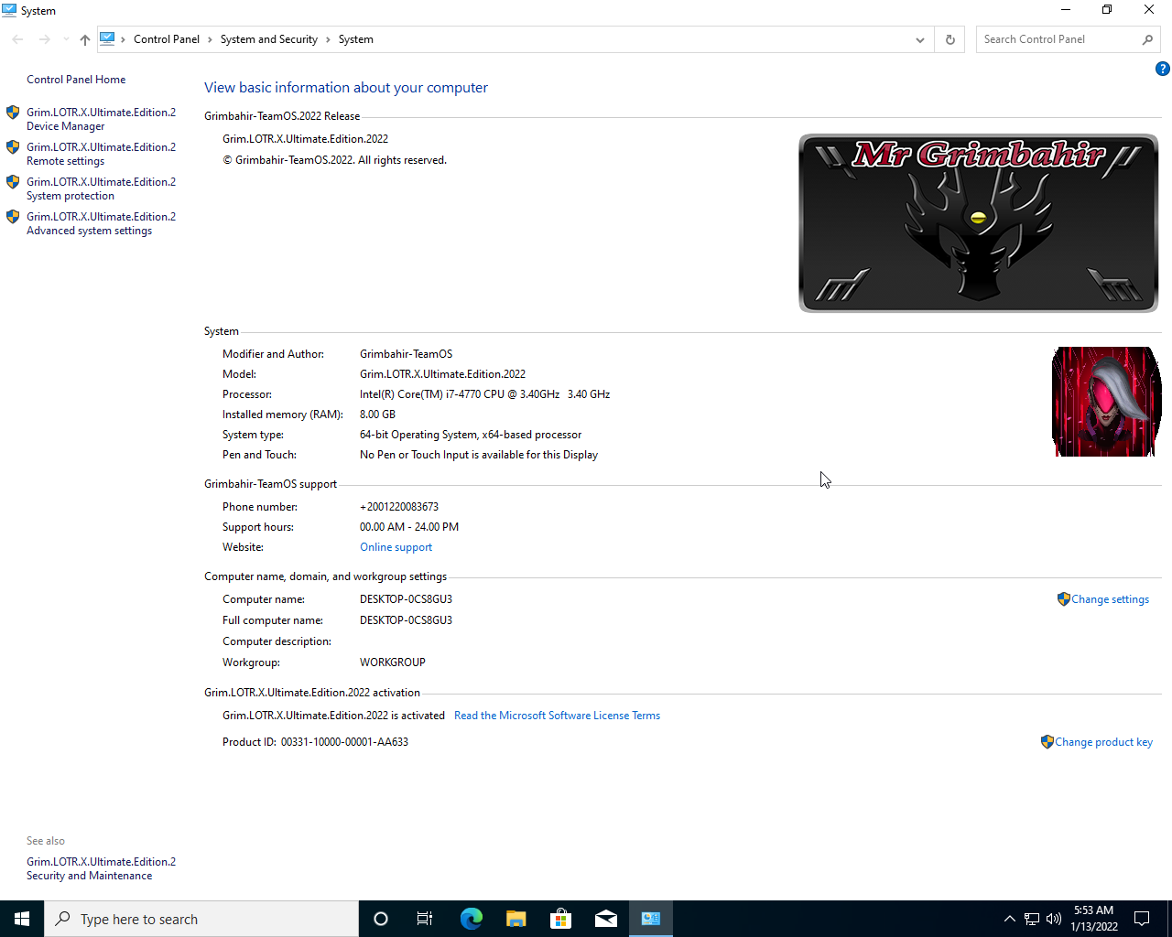
Task: Click the 8.00 GB installed memory value
Action: point(377,415)
